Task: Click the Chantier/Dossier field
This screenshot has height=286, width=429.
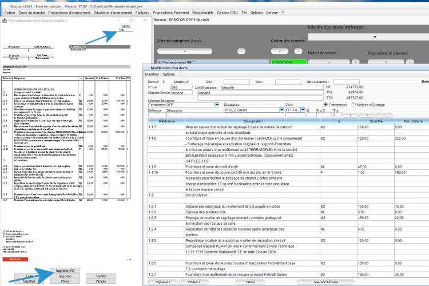Action: (x=181, y=93)
